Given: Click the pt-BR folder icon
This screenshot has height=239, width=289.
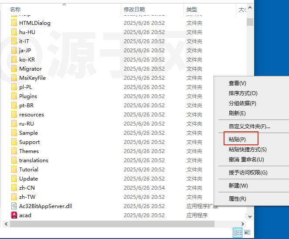Looking at the screenshot, I should pyautogui.click(x=14, y=106).
